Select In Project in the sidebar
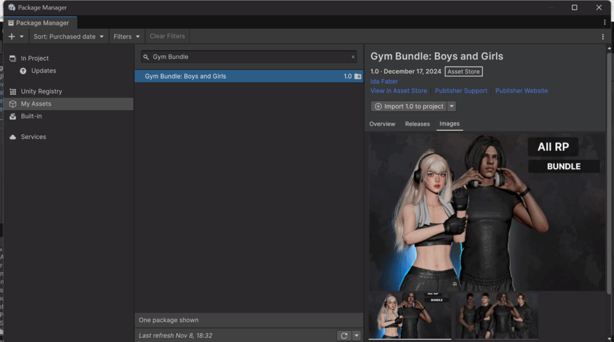The height and width of the screenshot is (342, 614). 35,58
